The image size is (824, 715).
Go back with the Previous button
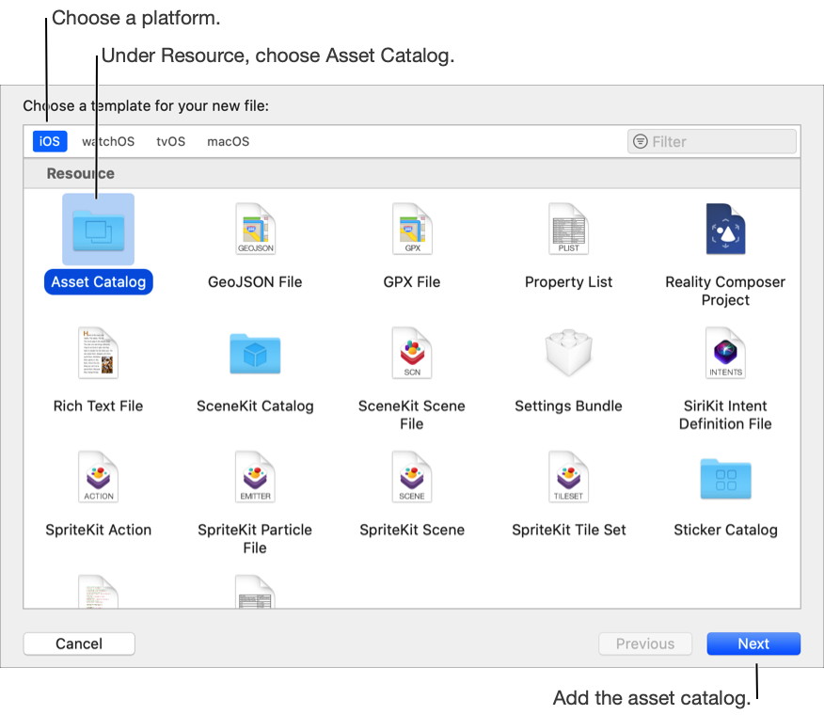[644, 643]
